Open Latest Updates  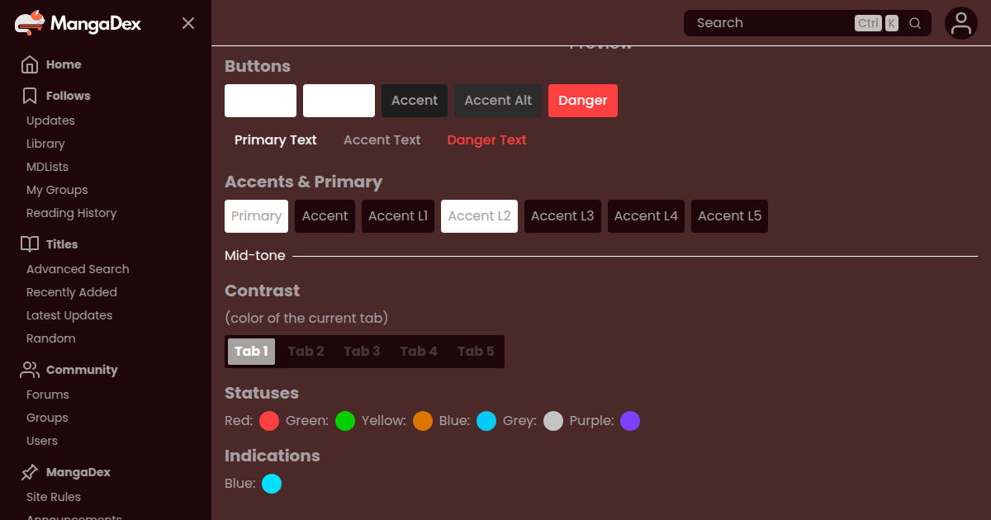point(69,315)
